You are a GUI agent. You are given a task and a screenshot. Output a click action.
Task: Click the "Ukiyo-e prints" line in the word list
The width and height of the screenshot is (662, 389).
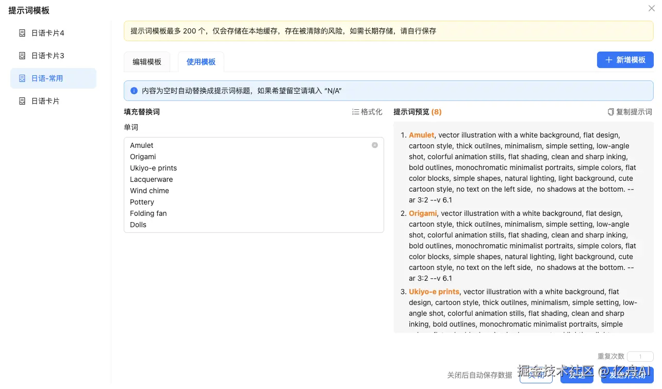point(153,168)
